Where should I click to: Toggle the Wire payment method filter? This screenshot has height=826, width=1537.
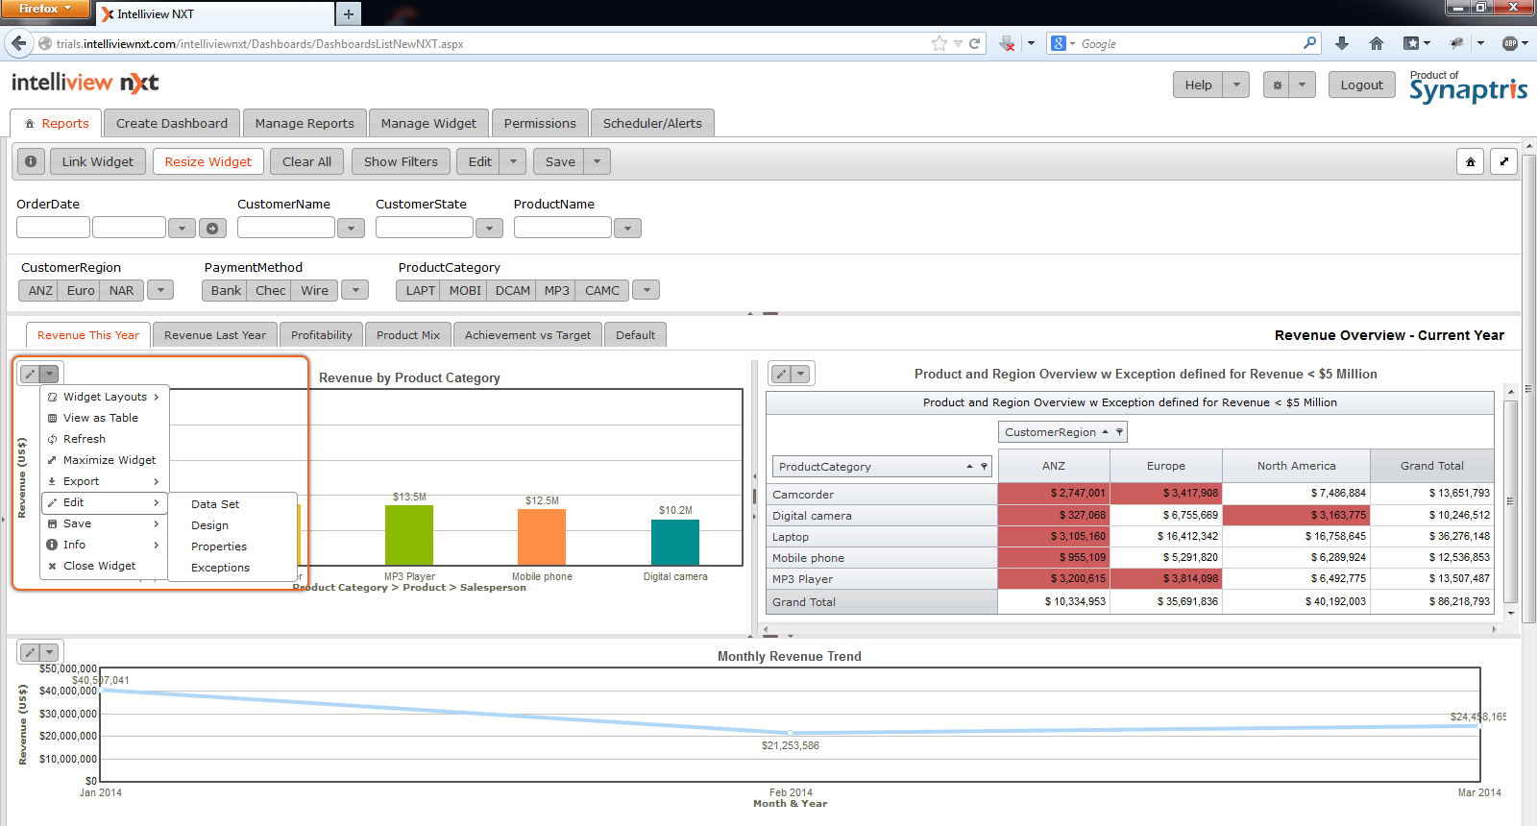click(314, 290)
